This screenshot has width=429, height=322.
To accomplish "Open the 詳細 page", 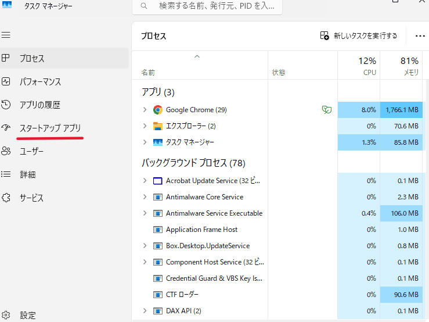I will click(x=64, y=174).
